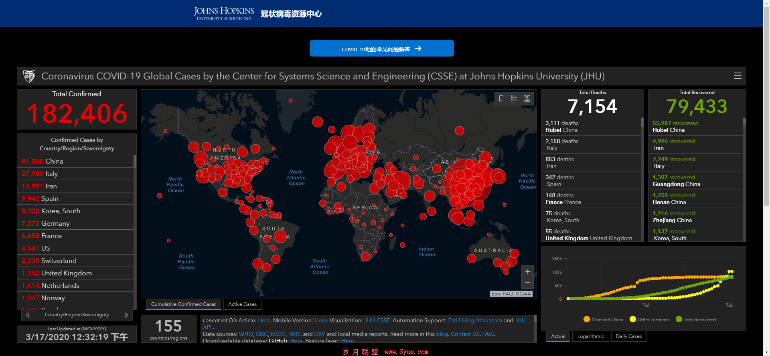Open the dashboard hamburger menu icon
The image size is (770, 356).
click(738, 76)
